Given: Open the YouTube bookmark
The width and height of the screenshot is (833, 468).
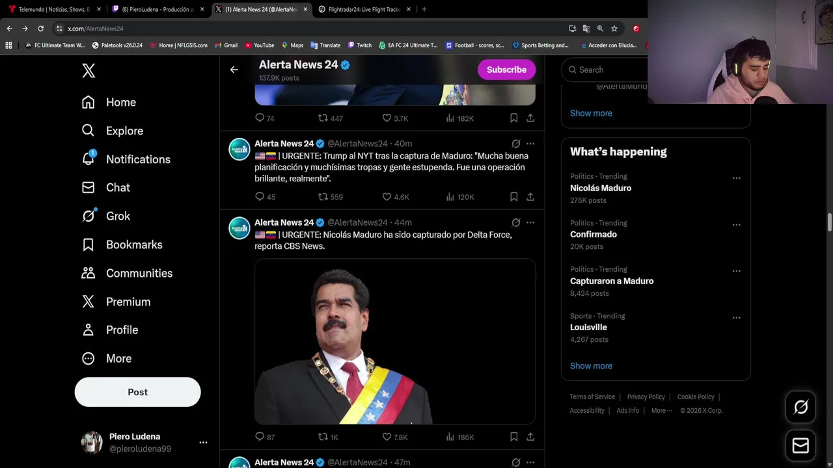Looking at the screenshot, I should 259,45.
